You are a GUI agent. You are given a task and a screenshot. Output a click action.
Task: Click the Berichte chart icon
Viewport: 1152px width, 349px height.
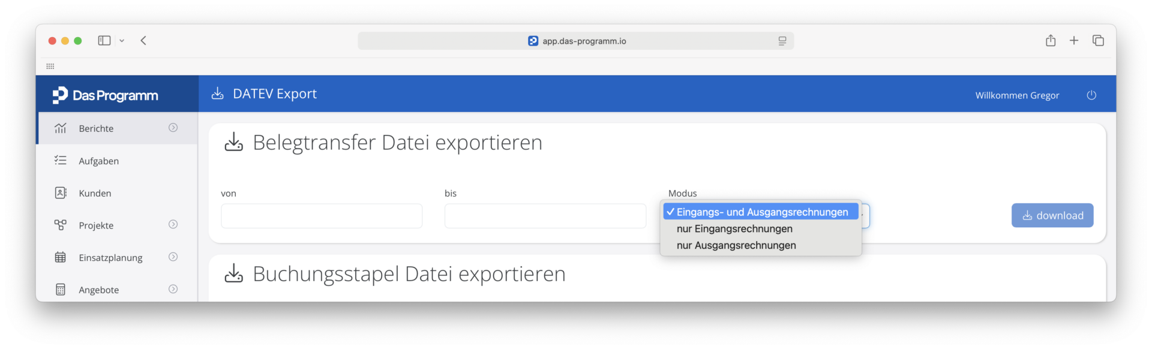click(x=61, y=128)
